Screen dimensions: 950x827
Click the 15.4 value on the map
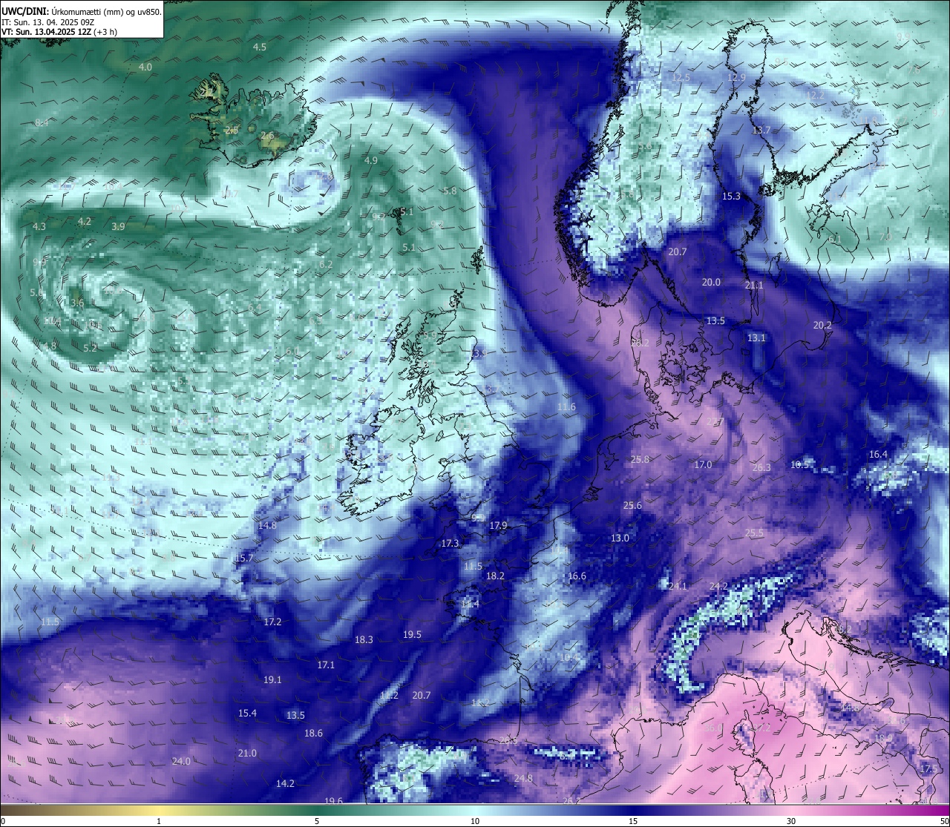(247, 713)
